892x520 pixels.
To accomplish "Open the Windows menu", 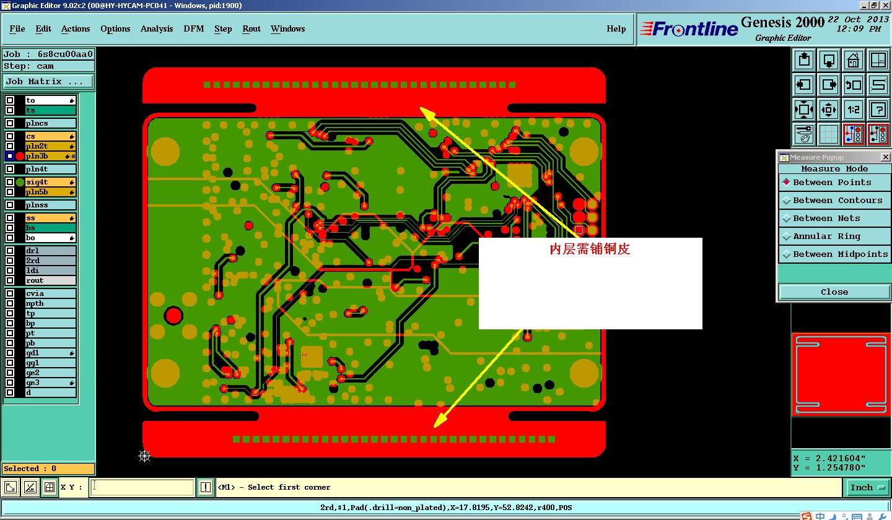I will click(x=288, y=29).
